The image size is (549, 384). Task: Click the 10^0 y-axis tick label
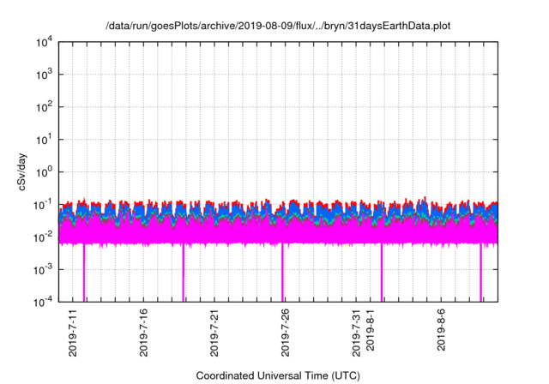tap(45, 171)
